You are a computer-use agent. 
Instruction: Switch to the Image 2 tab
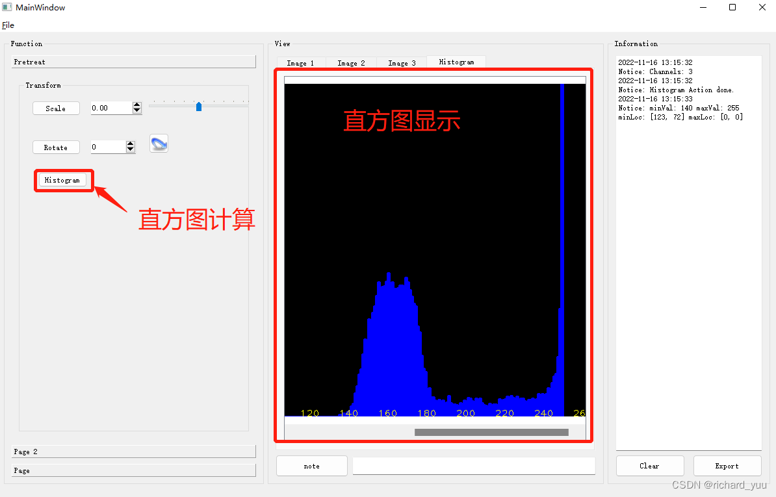(350, 62)
